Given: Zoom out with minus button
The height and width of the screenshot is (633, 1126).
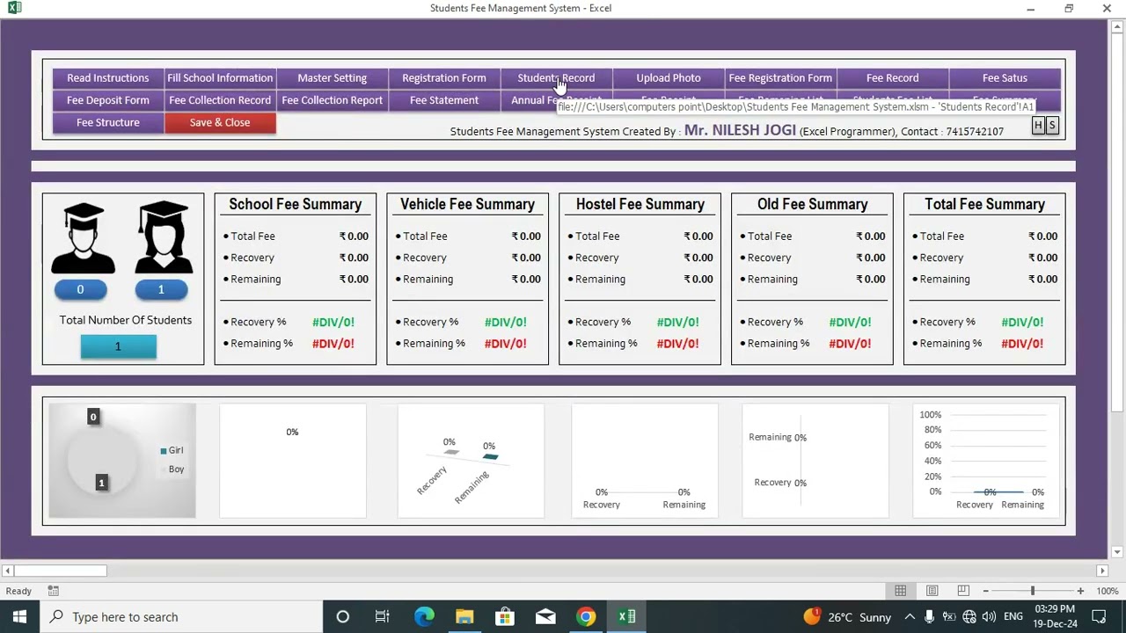Looking at the screenshot, I should [985, 591].
